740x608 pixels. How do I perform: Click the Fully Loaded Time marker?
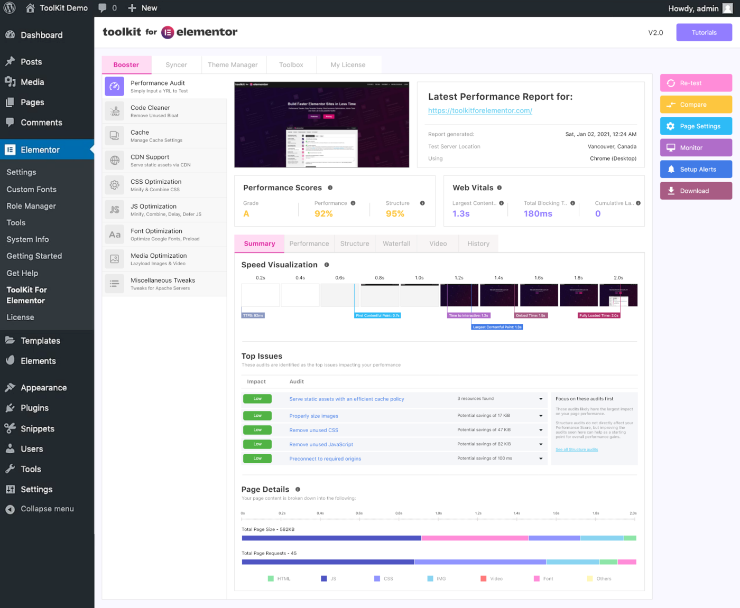[x=599, y=315]
